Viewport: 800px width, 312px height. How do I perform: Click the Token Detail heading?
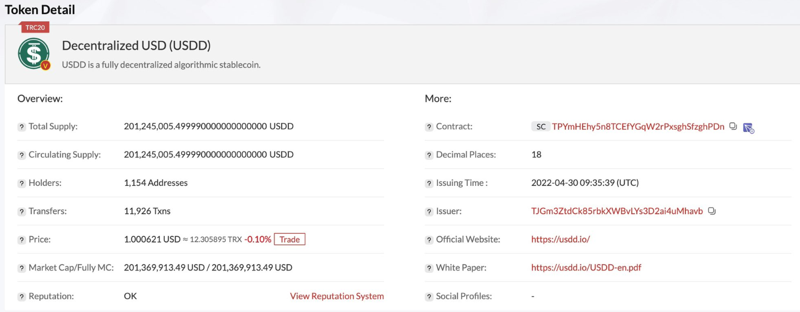pyautogui.click(x=40, y=10)
